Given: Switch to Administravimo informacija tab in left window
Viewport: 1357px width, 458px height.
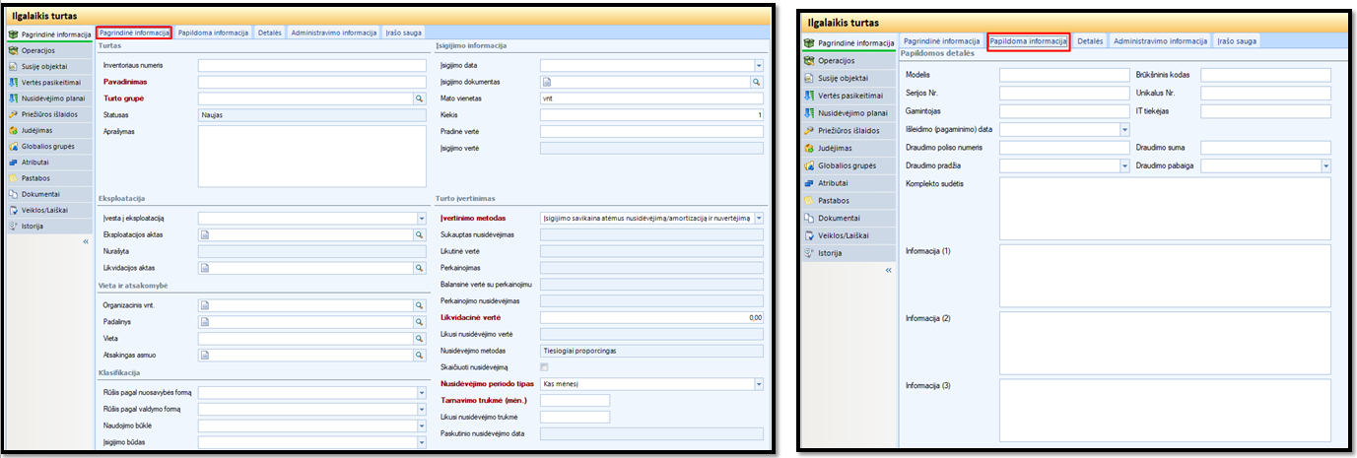Looking at the screenshot, I should point(333,33).
